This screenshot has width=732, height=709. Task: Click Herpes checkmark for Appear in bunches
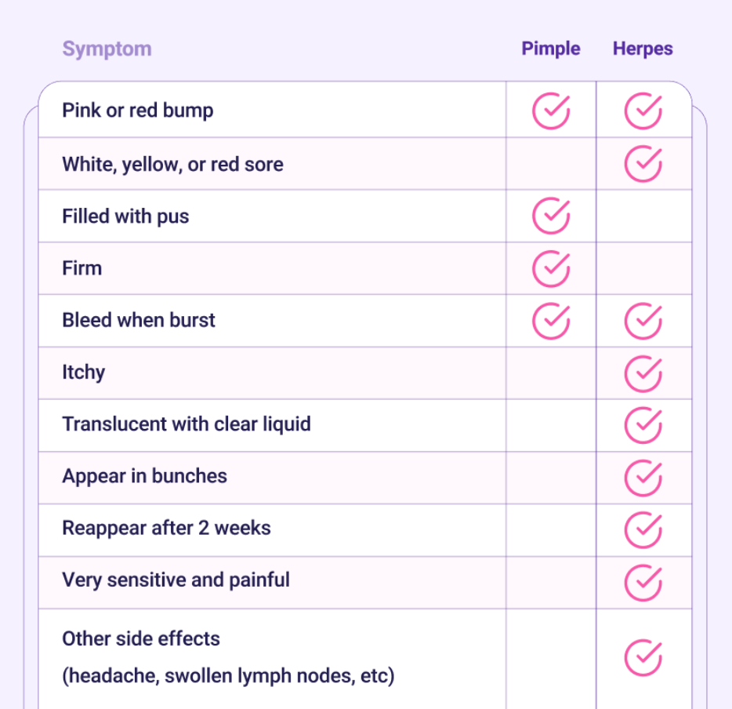click(643, 477)
